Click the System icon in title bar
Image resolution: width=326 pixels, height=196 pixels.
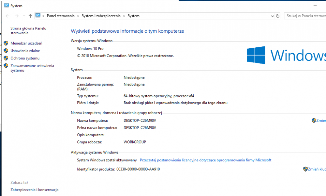[x=6, y=6]
